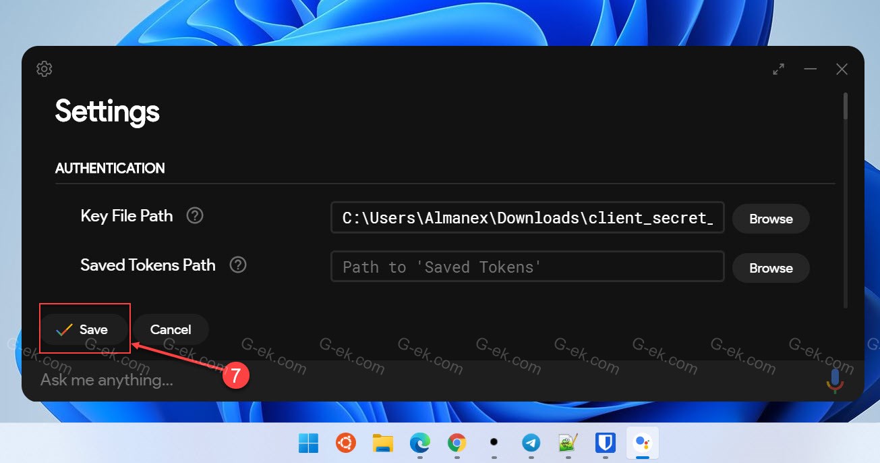Browse for the Key File Path
This screenshot has width=880, height=463.
[x=771, y=219]
